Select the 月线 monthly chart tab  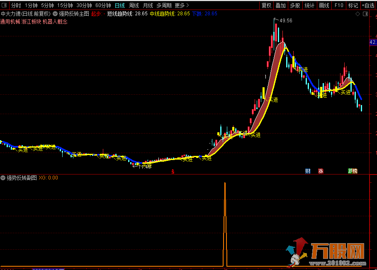pyautogui.click(x=148, y=5)
